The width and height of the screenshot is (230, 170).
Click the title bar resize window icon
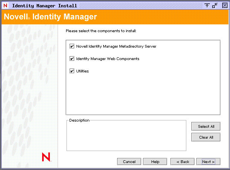215,5
